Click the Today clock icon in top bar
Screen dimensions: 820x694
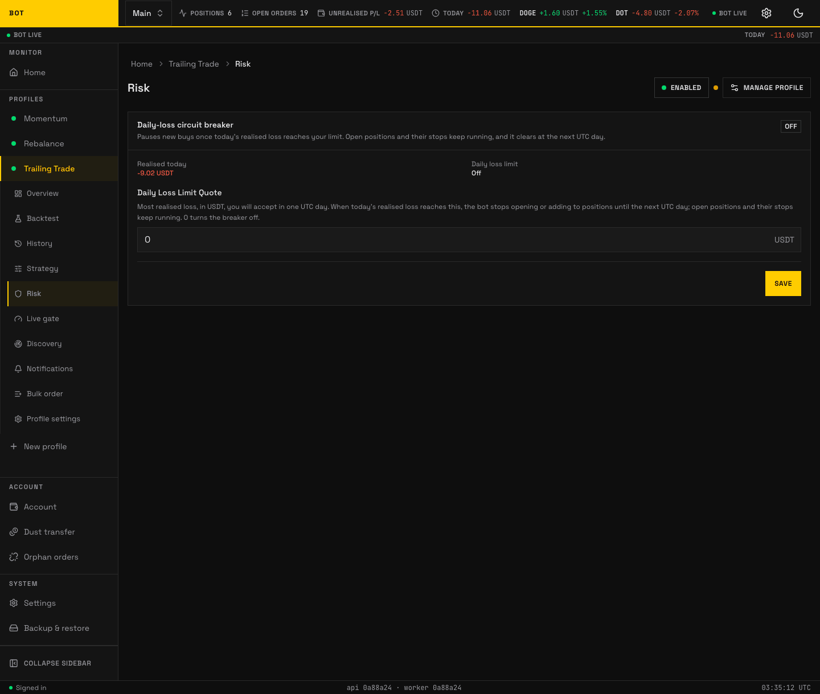tap(436, 13)
